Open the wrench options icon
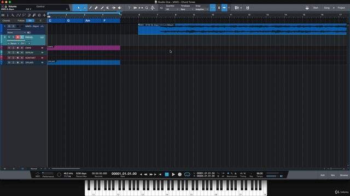Screen dimensions: 350x196 [13, 15]
